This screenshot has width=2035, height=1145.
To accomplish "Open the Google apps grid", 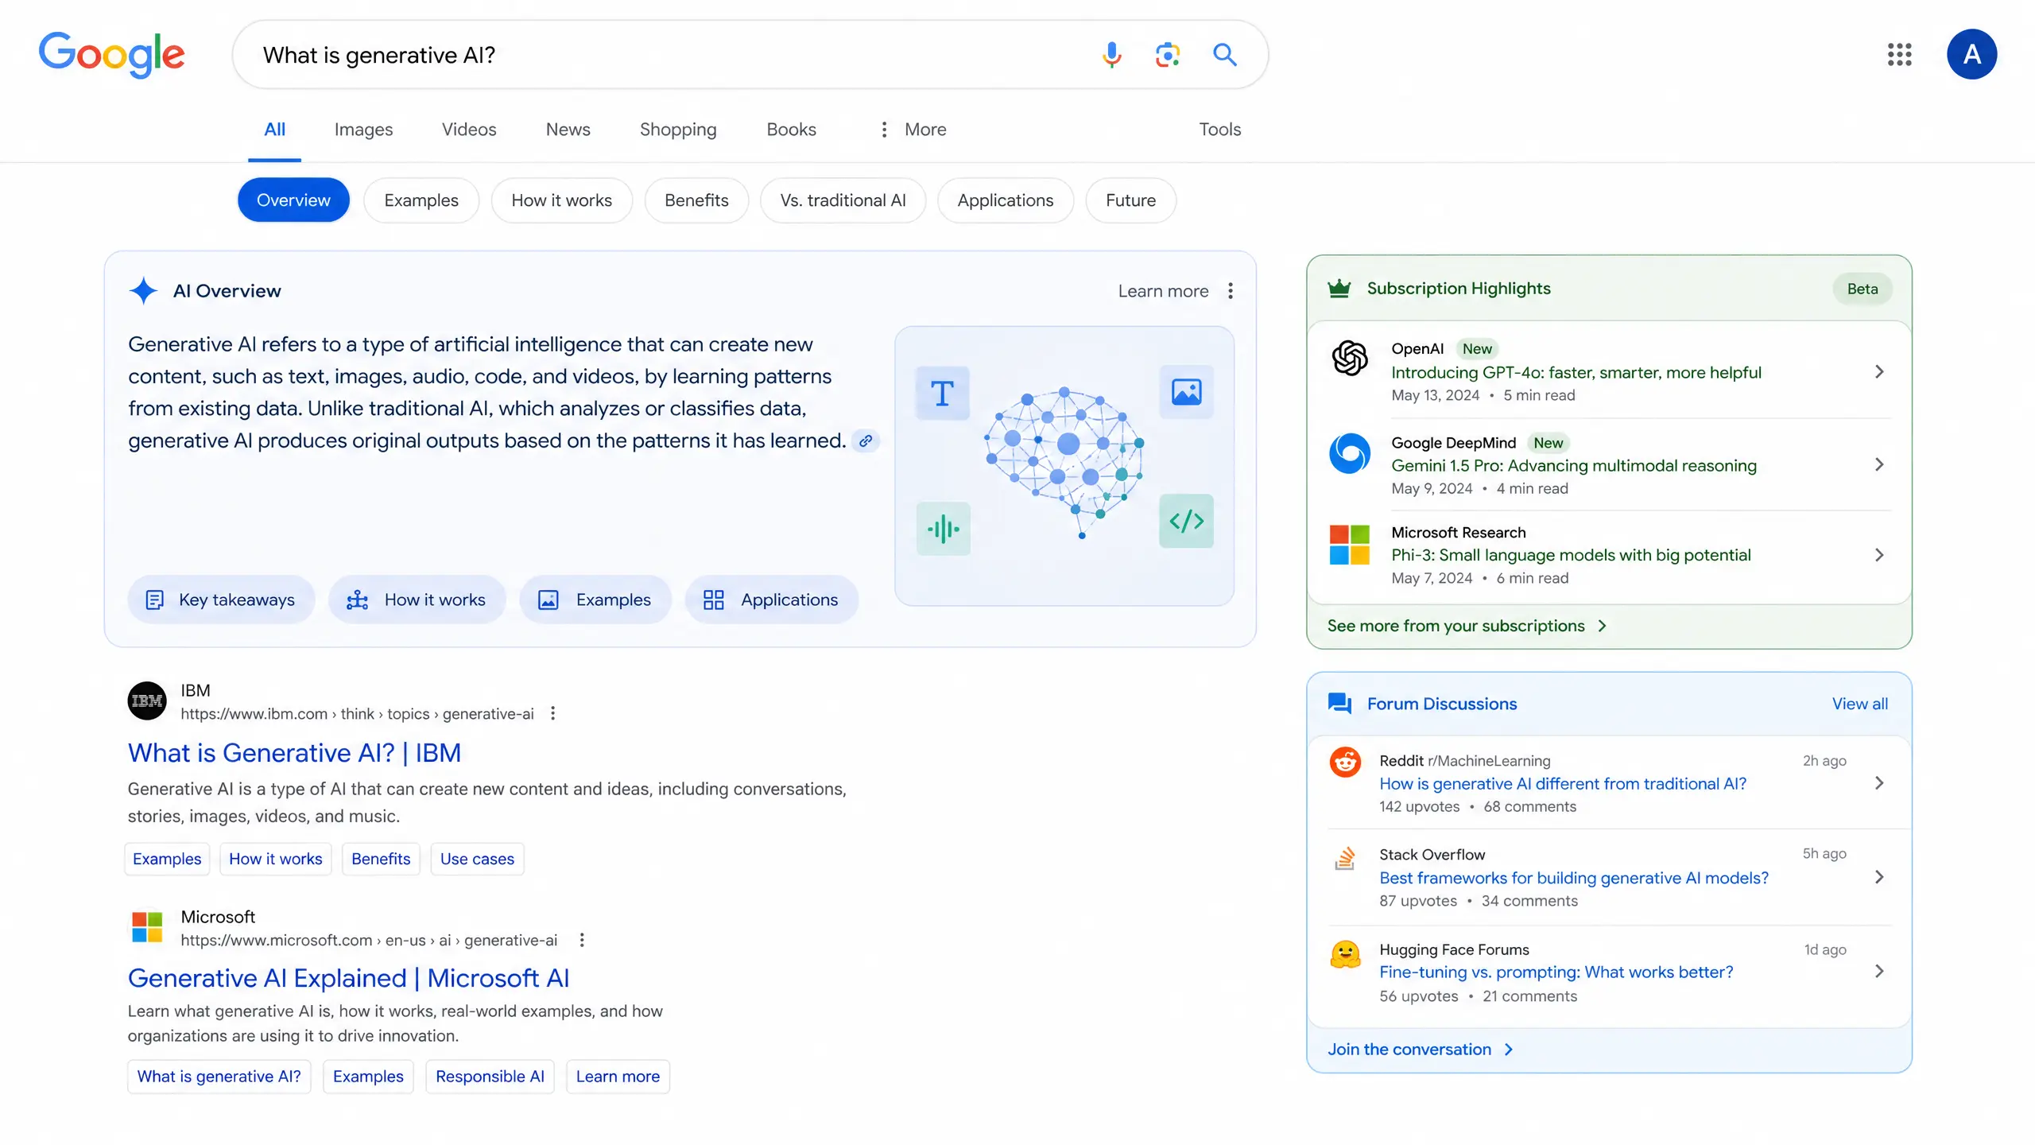I will tap(1900, 55).
